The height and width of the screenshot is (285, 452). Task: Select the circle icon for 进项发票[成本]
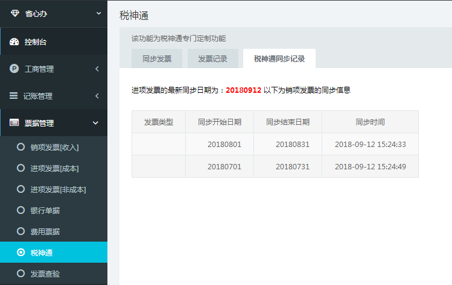[21, 168]
